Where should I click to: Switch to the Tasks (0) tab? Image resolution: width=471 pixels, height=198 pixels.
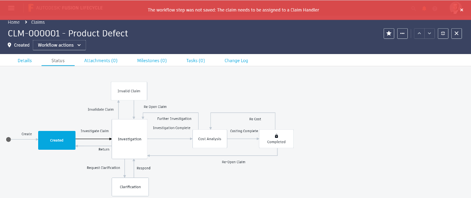point(196,61)
